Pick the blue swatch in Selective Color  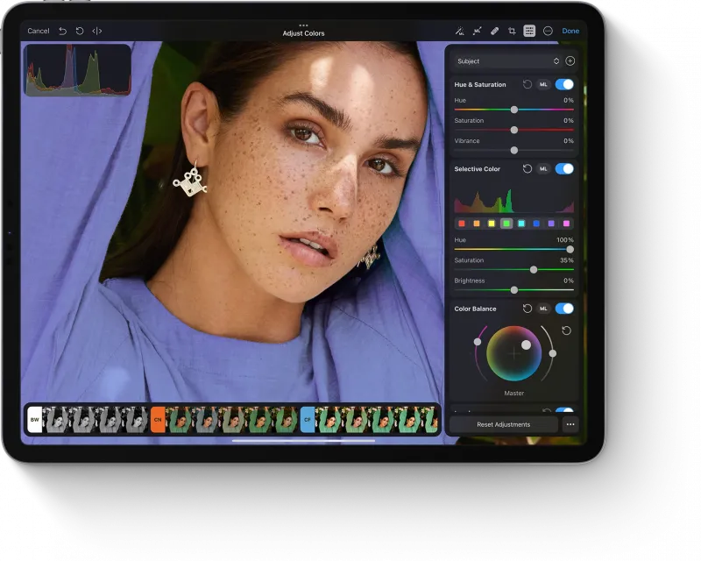point(536,224)
